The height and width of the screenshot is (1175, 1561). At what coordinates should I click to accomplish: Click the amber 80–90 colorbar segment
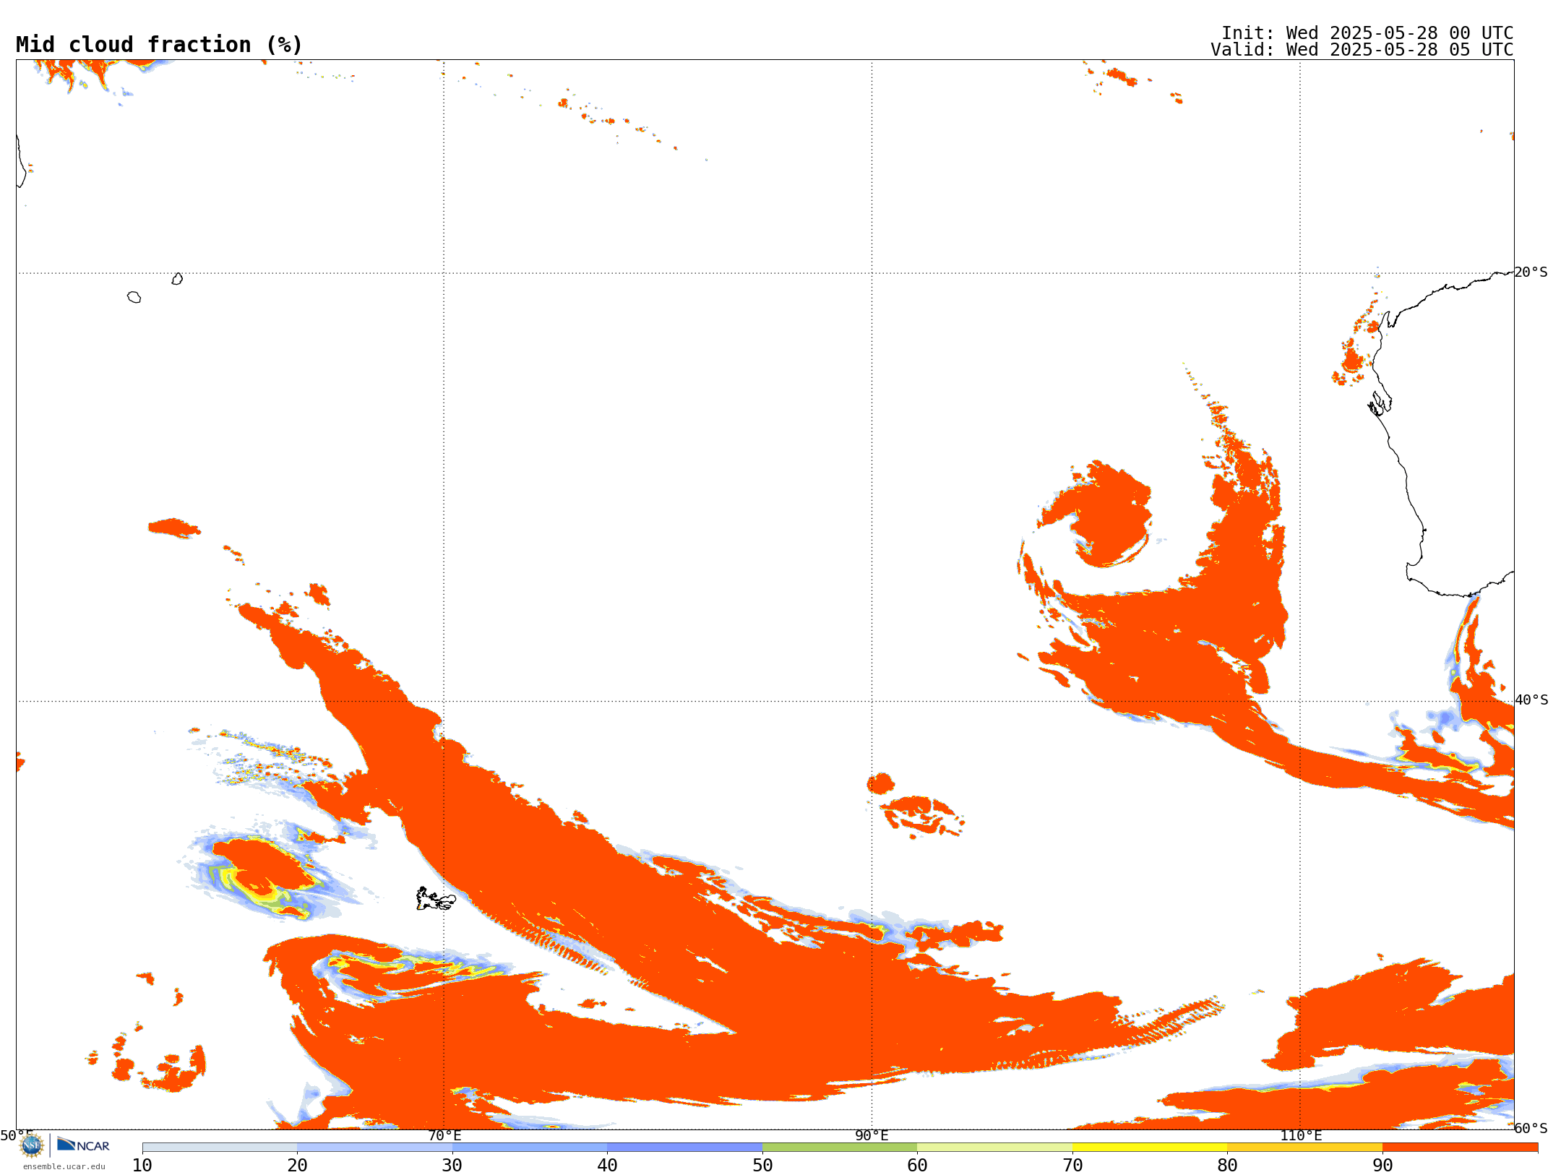(x=1305, y=1148)
